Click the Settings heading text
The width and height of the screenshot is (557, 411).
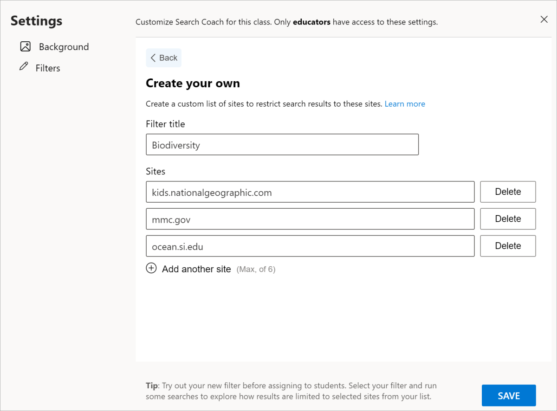click(36, 21)
